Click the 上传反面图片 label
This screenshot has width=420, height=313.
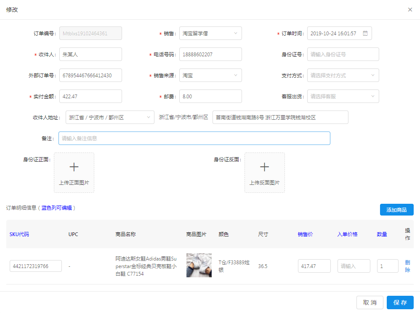click(264, 183)
